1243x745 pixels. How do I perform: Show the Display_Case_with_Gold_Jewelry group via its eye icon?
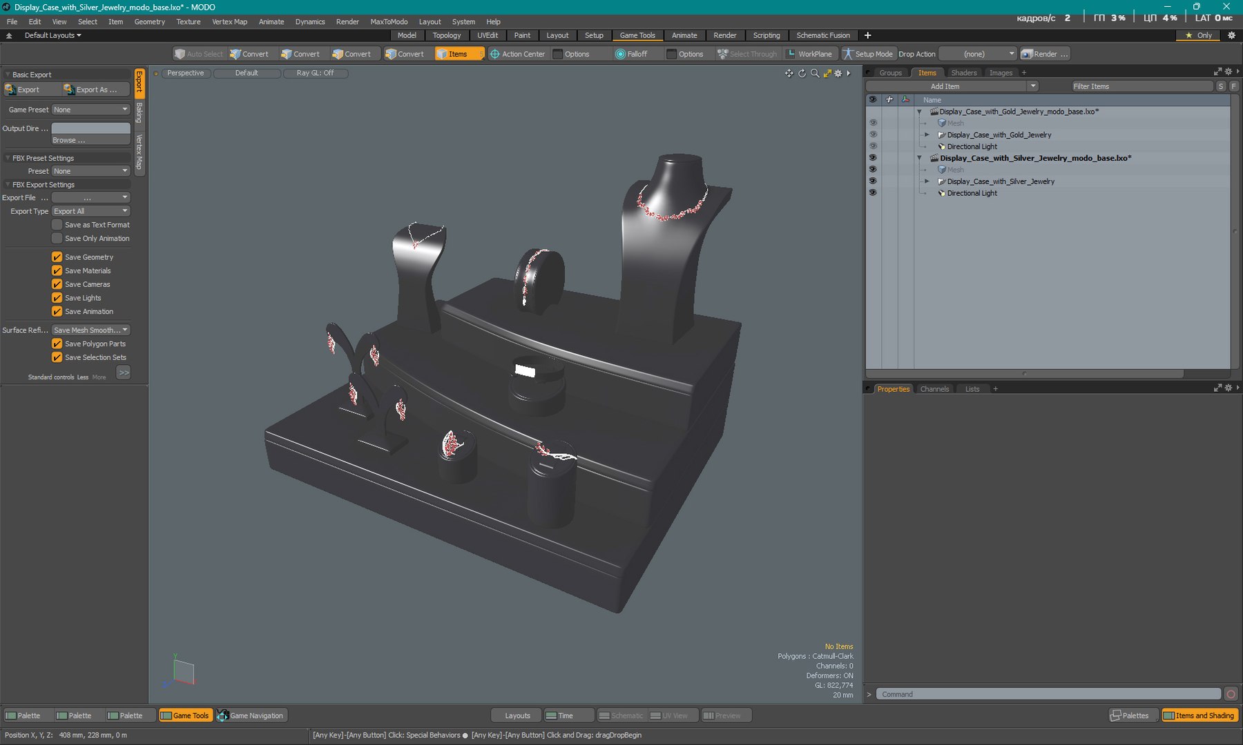[x=873, y=135]
